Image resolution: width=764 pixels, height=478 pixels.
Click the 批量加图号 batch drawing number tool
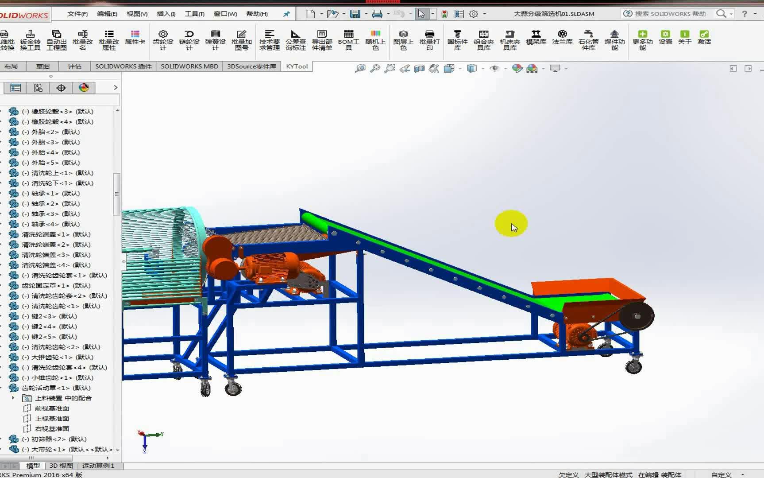(x=242, y=40)
